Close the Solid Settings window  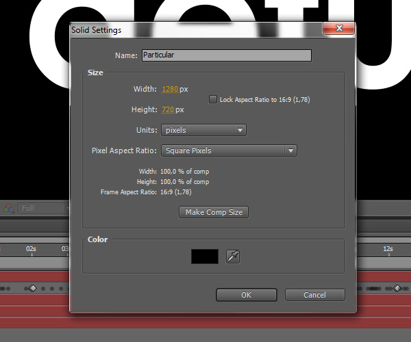pyautogui.click(x=338, y=28)
